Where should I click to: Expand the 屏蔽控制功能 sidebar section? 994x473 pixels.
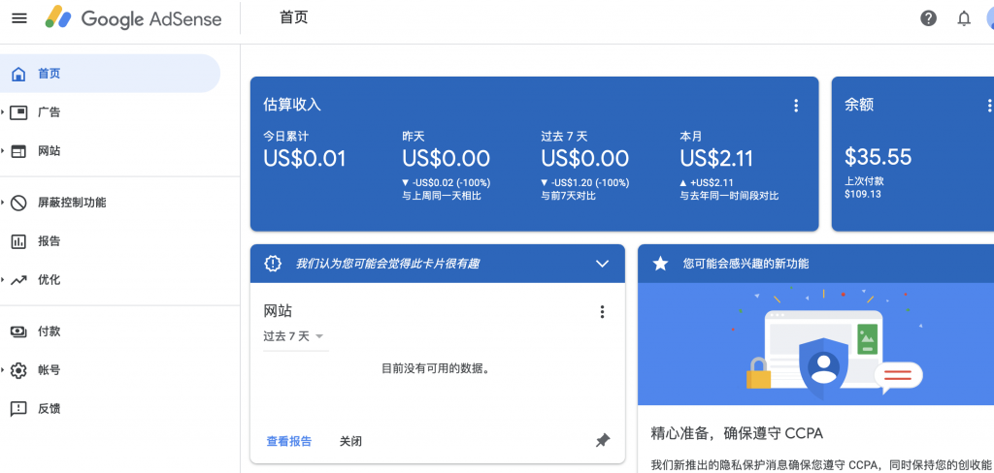(x=4, y=203)
